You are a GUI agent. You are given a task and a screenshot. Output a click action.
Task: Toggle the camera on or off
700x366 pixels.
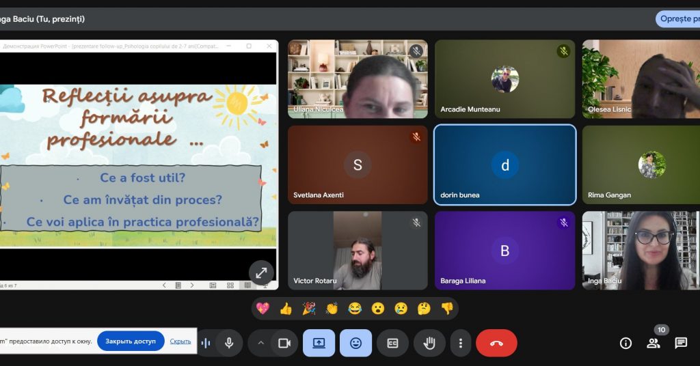pyautogui.click(x=285, y=343)
